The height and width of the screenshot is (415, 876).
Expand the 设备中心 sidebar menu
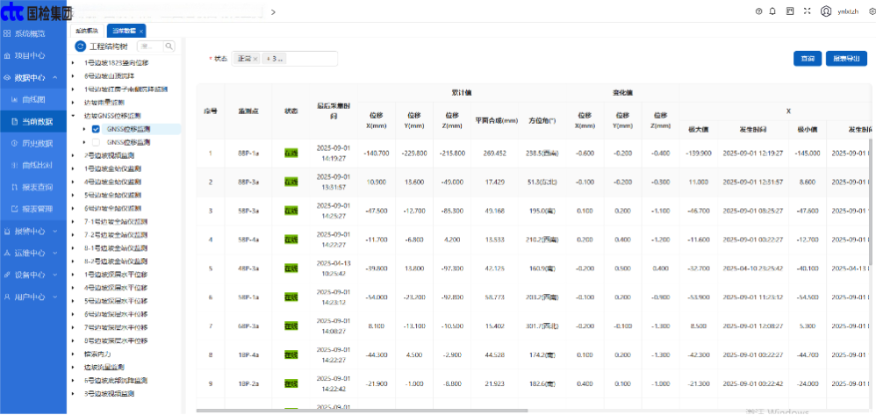click(32, 275)
